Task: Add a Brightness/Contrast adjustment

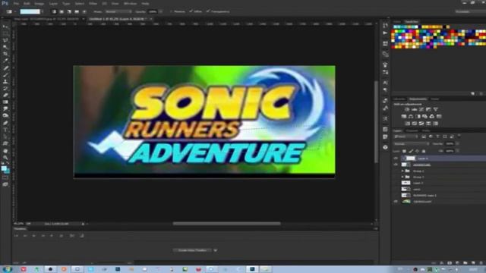Action: click(407, 109)
